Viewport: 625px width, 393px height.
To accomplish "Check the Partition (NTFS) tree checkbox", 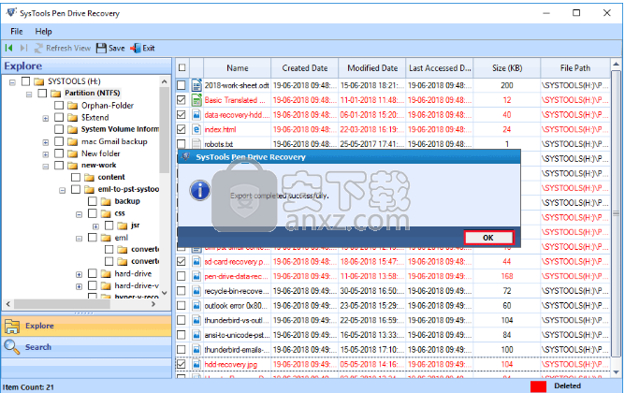I will click(x=42, y=94).
